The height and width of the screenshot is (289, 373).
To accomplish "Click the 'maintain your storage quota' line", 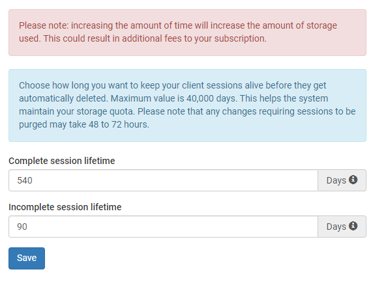I will click(x=187, y=111).
